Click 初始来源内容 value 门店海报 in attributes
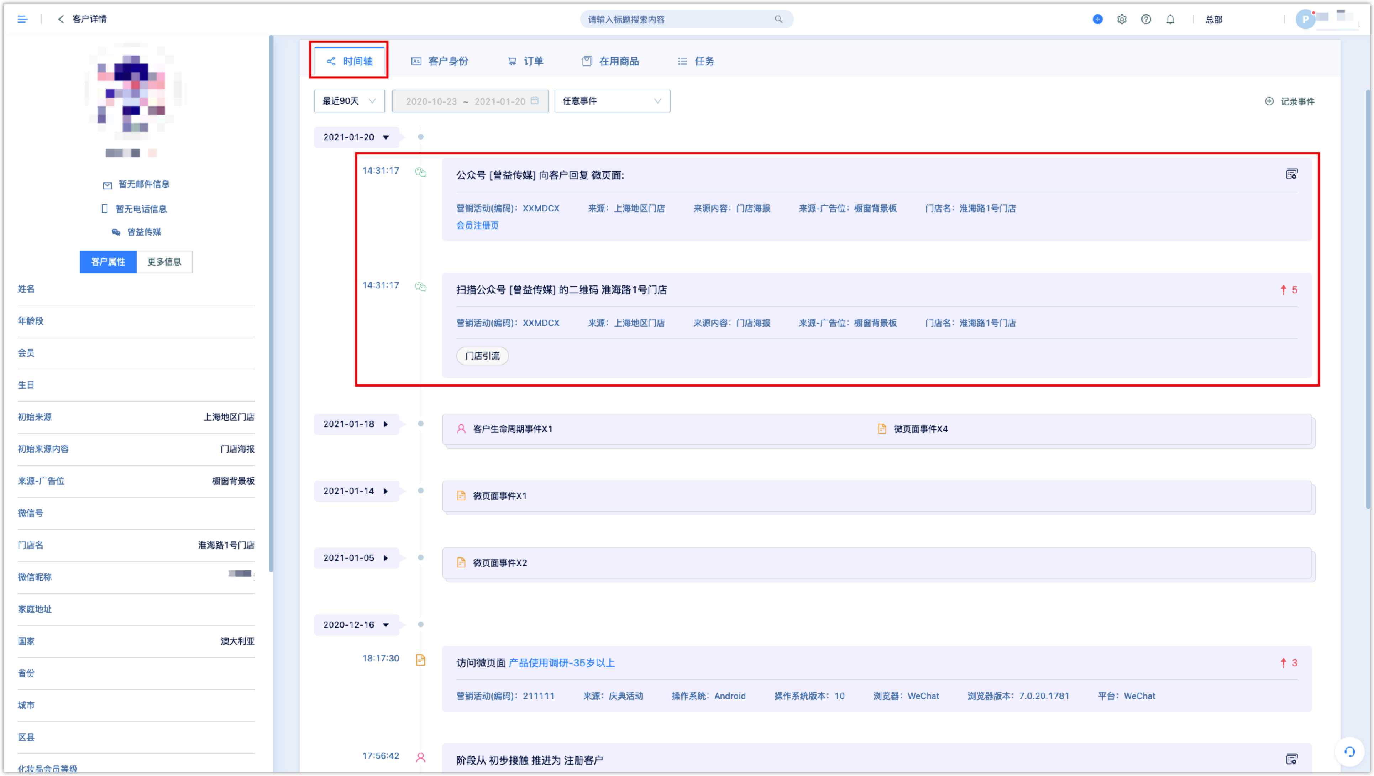Image resolution: width=1374 pixels, height=776 pixels. pos(237,449)
